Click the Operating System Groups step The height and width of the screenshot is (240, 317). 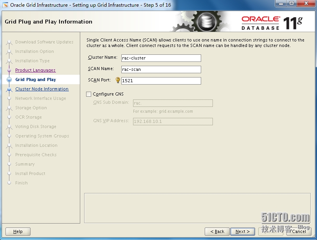coord(42,136)
